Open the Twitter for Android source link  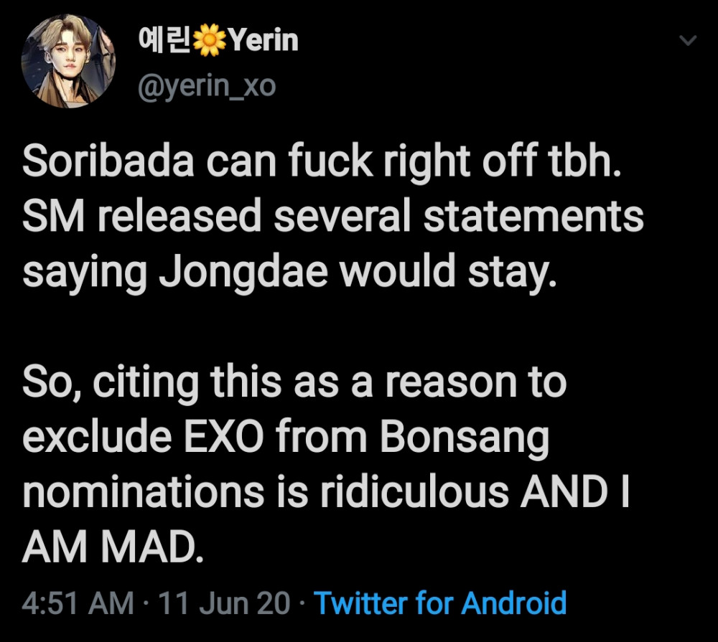tap(440, 603)
